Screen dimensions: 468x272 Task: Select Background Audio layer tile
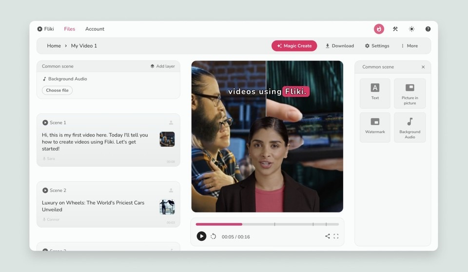pyautogui.click(x=409, y=127)
